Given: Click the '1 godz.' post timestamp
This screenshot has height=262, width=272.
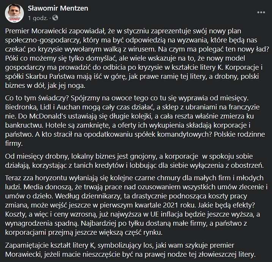Looking at the screenshot, I should click(x=38, y=18).
